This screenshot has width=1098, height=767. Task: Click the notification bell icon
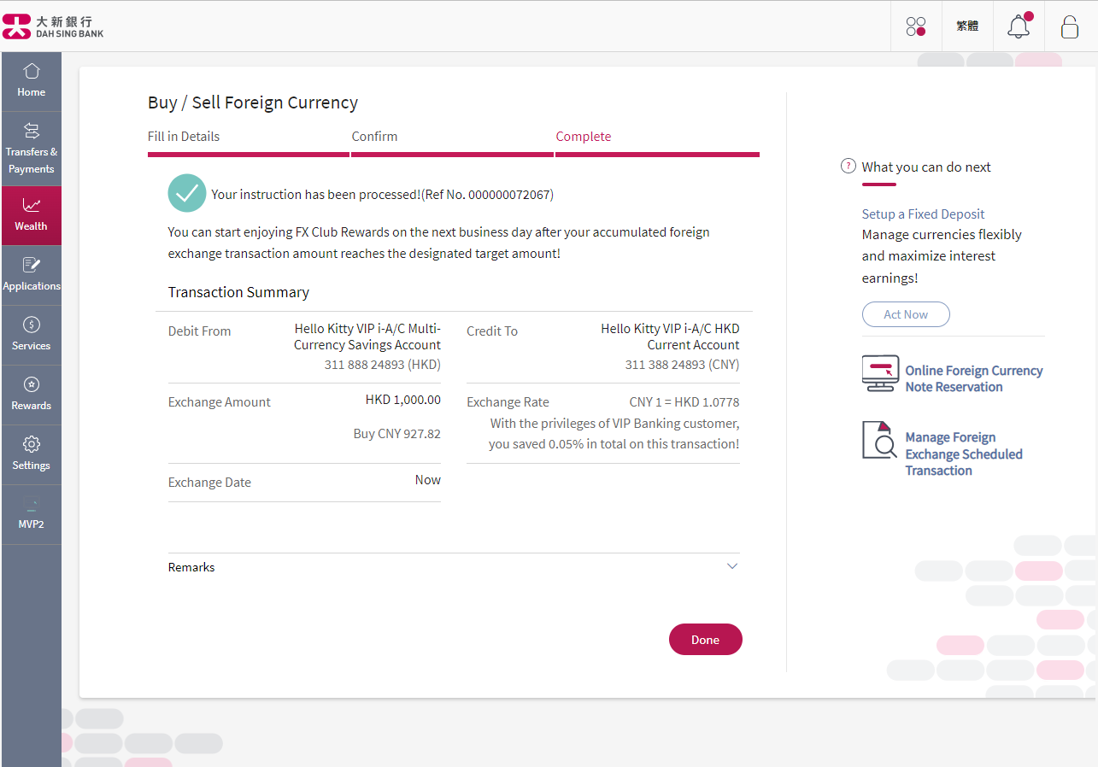click(1019, 26)
